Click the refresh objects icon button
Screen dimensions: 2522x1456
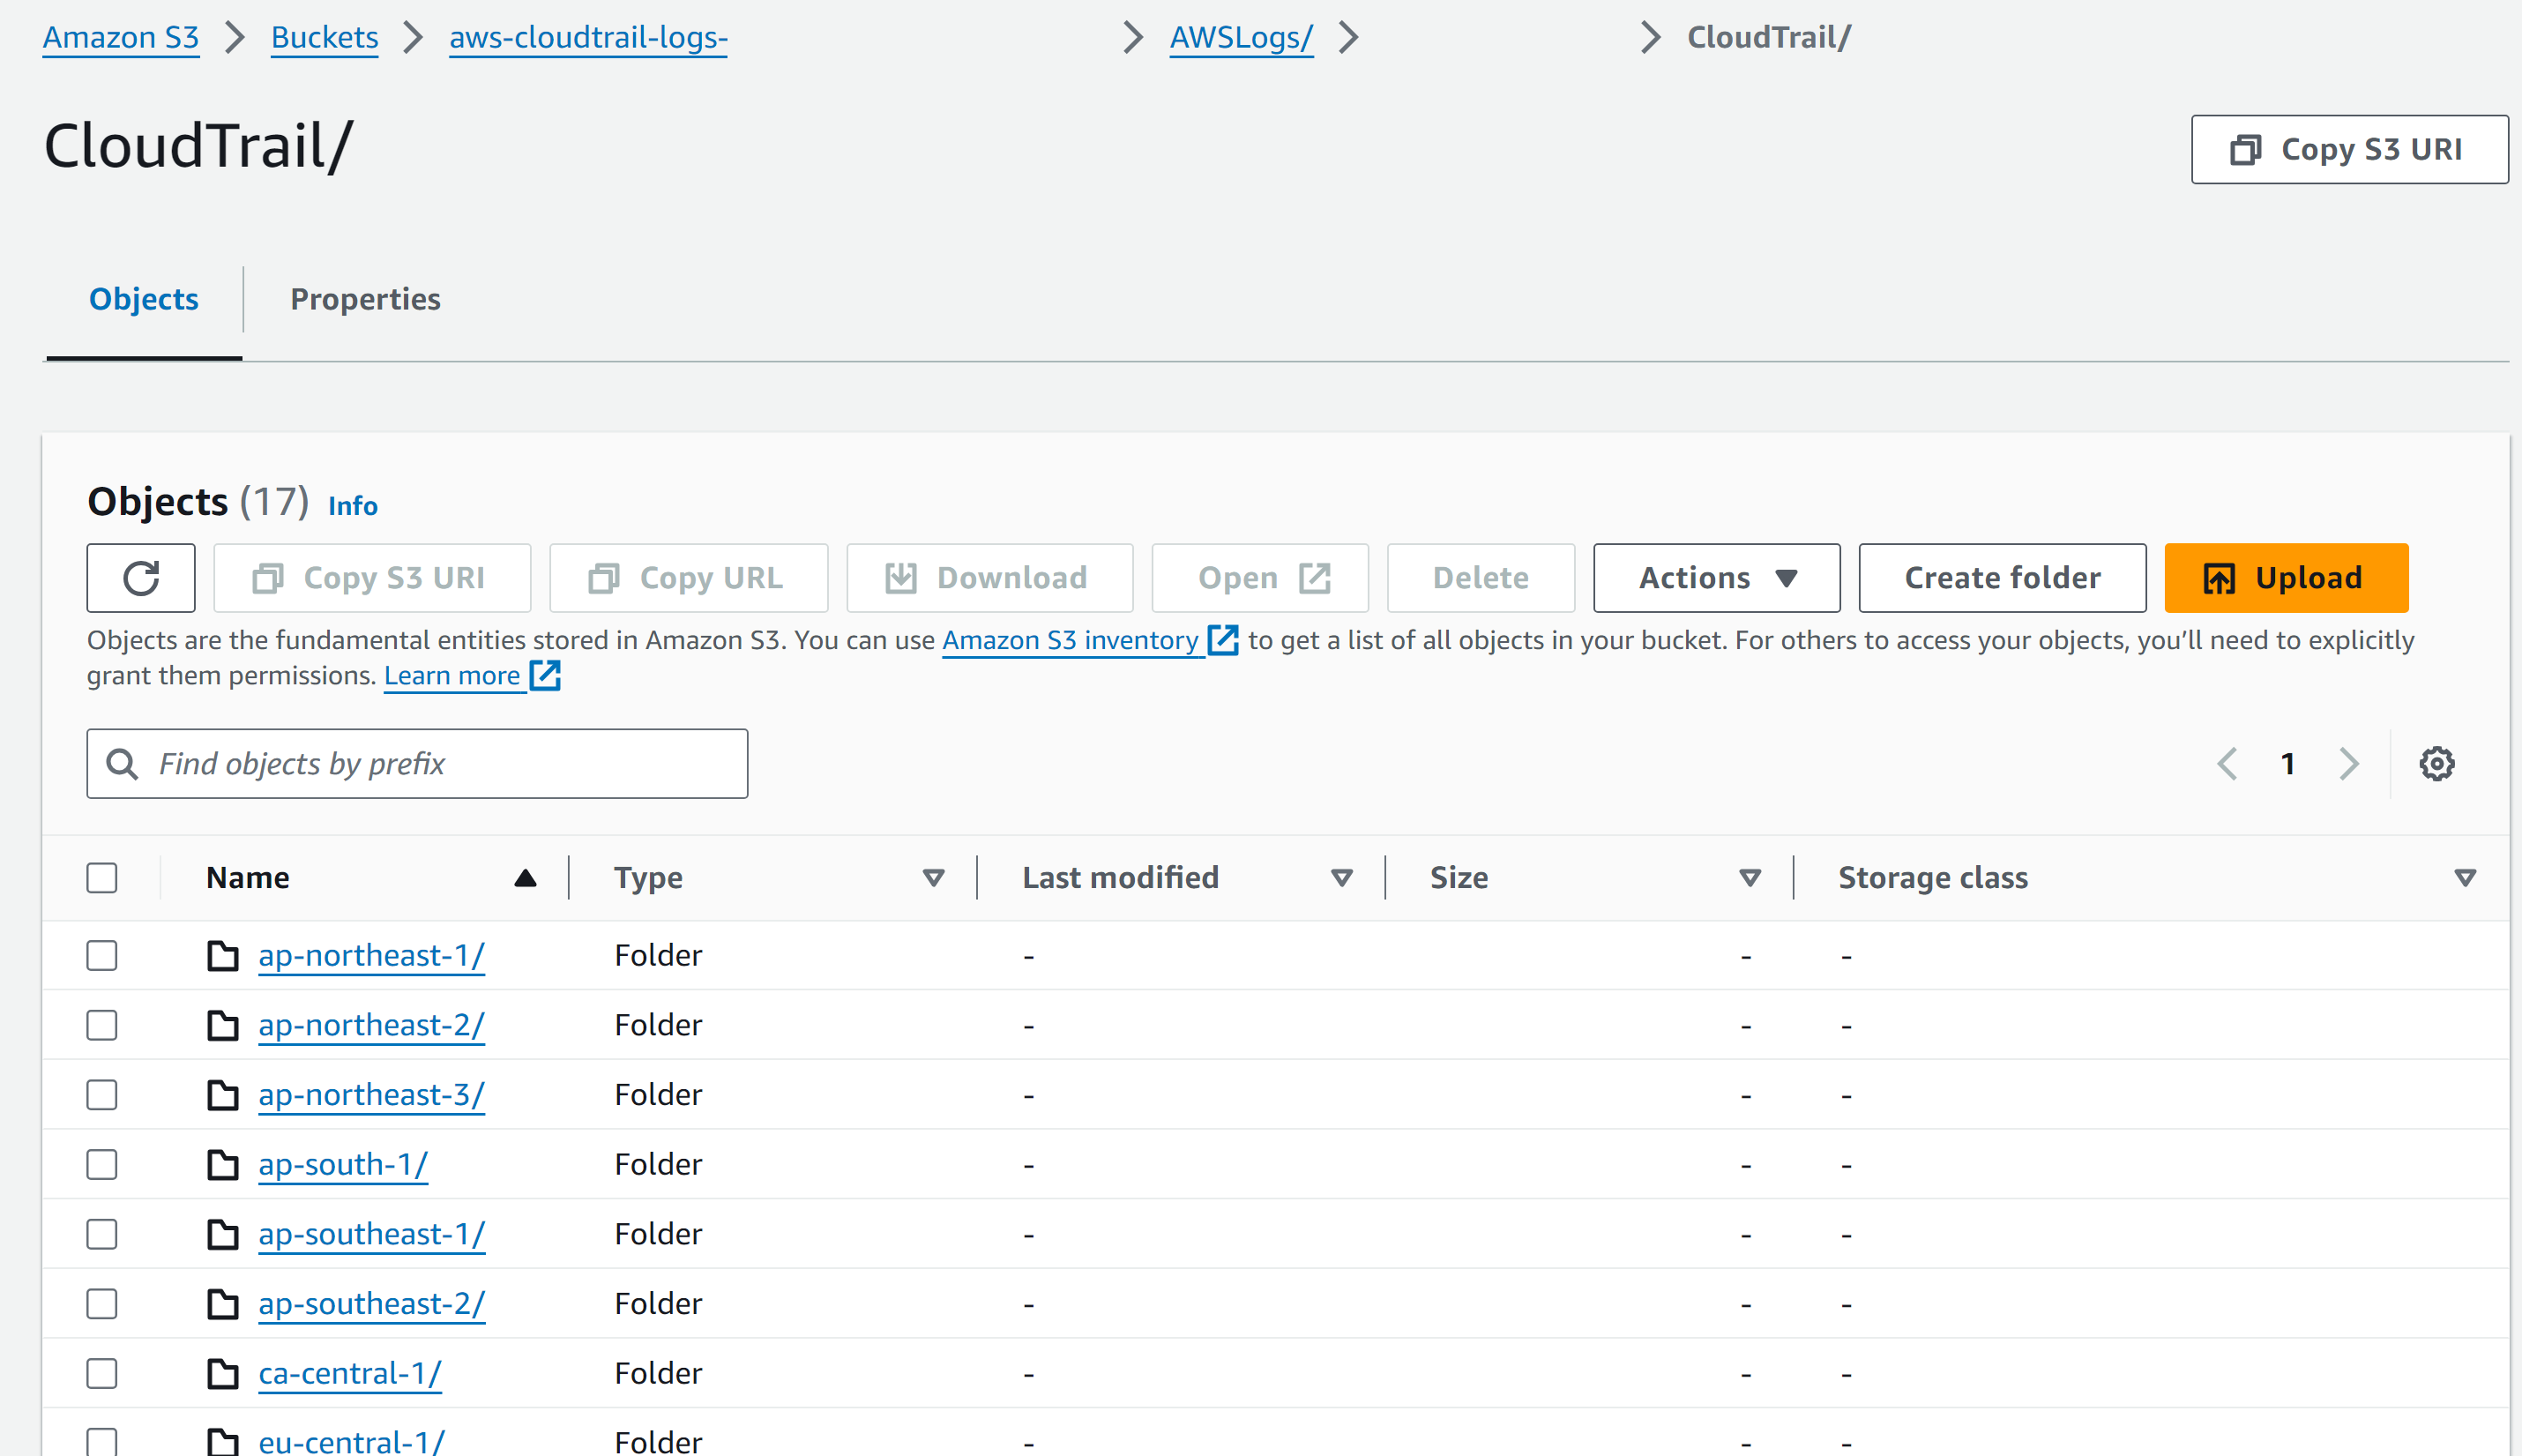coord(141,578)
